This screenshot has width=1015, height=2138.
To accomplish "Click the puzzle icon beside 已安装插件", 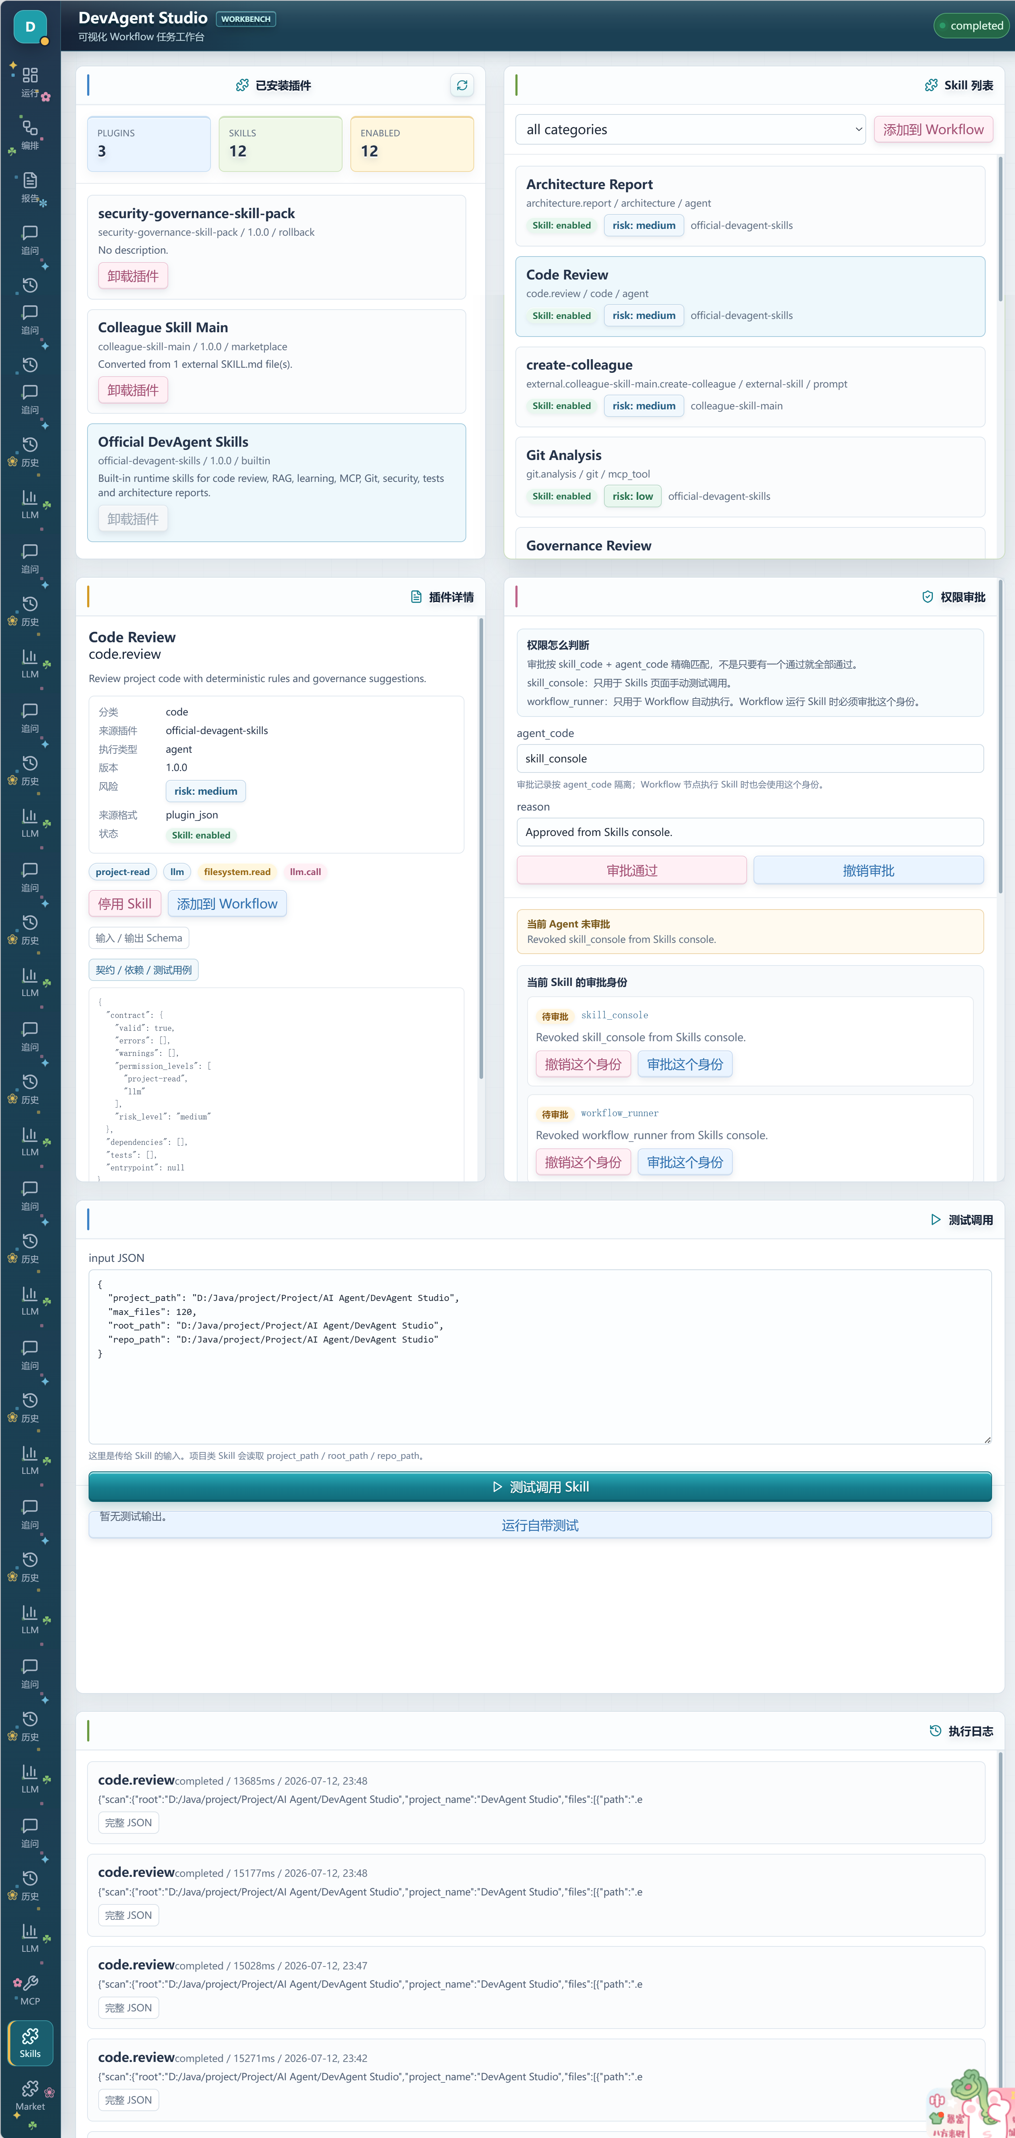I will pos(242,85).
